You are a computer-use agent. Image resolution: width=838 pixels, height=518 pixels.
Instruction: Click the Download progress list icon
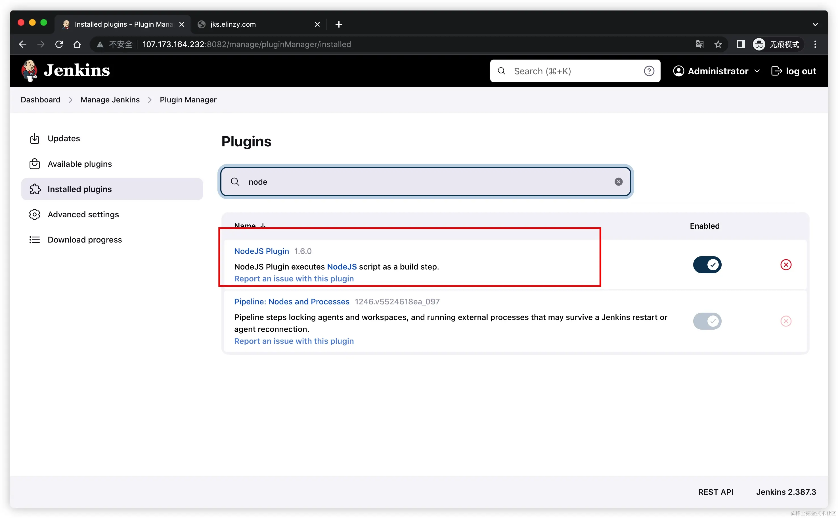(35, 239)
